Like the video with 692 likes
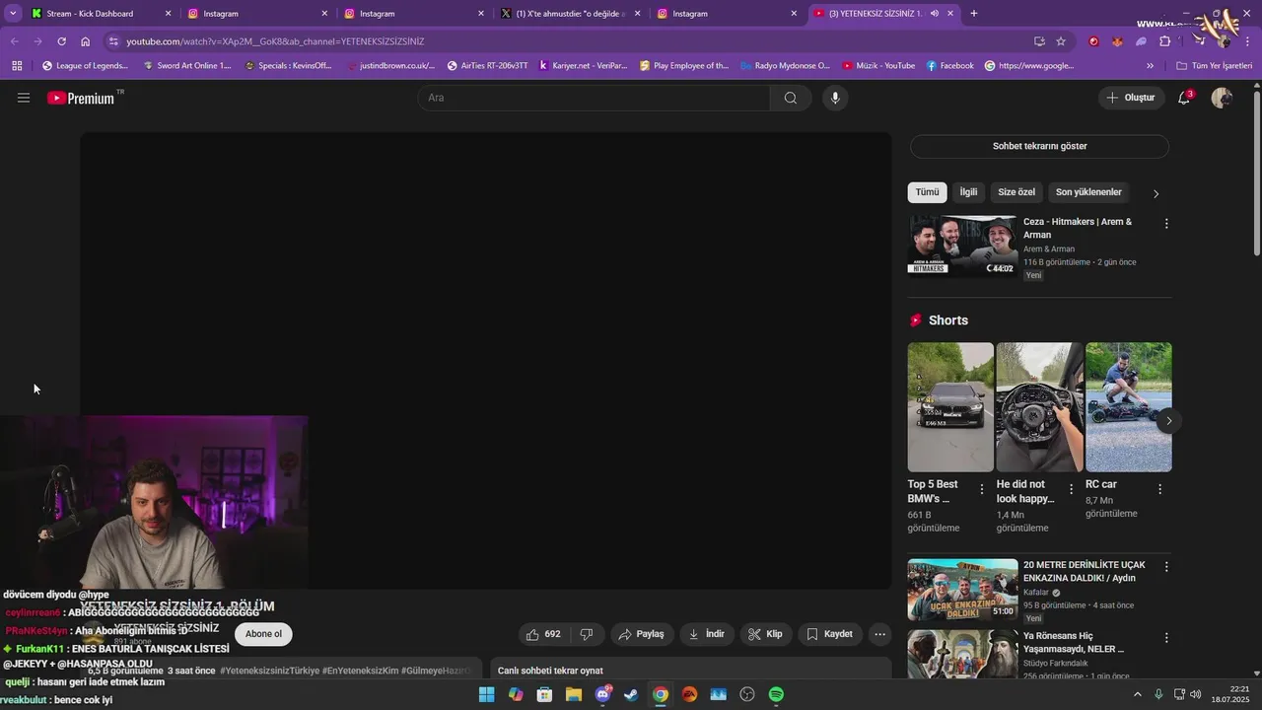Image resolution: width=1262 pixels, height=710 pixels. tap(542, 634)
